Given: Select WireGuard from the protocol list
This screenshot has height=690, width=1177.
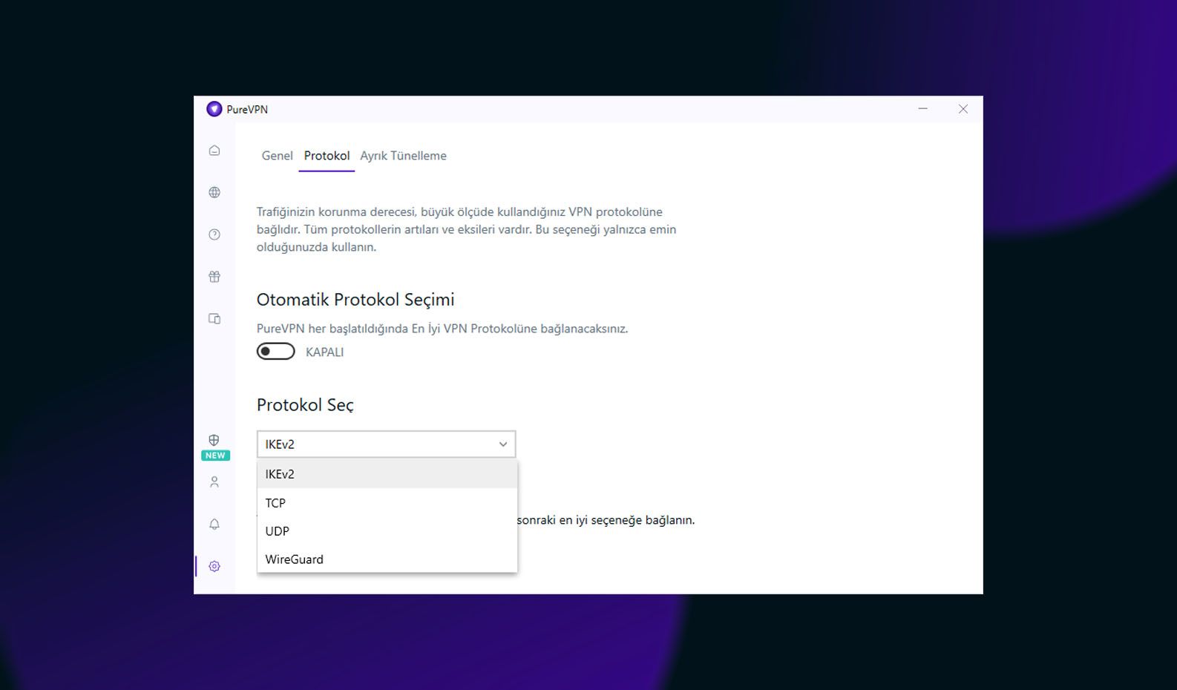Looking at the screenshot, I should click(x=387, y=559).
